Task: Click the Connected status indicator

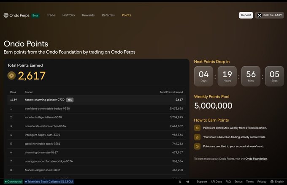Action: point(13,182)
